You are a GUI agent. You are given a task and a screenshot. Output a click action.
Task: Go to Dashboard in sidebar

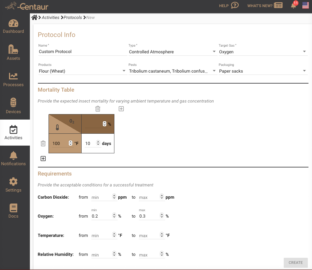[13, 27]
